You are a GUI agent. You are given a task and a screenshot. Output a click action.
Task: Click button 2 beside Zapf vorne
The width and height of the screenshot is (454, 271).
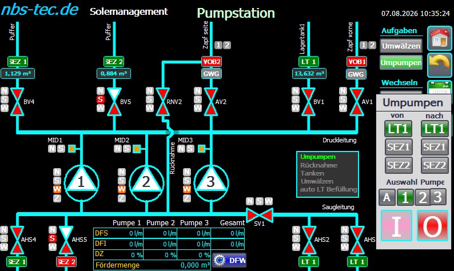click(372, 45)
